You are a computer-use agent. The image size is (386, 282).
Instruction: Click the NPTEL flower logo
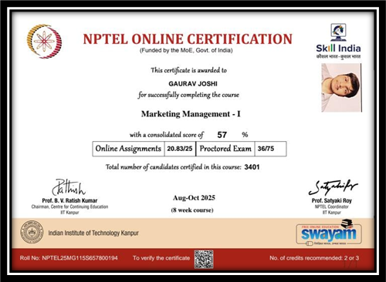pos(44,42)
